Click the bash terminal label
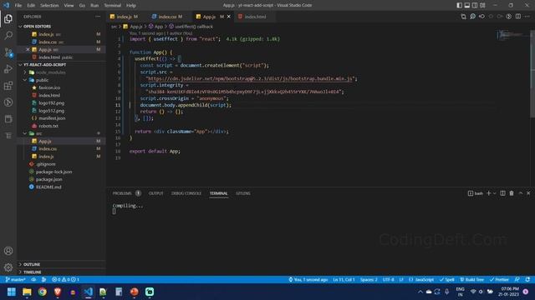Viewport: 535px width, 300px height. 476,193
